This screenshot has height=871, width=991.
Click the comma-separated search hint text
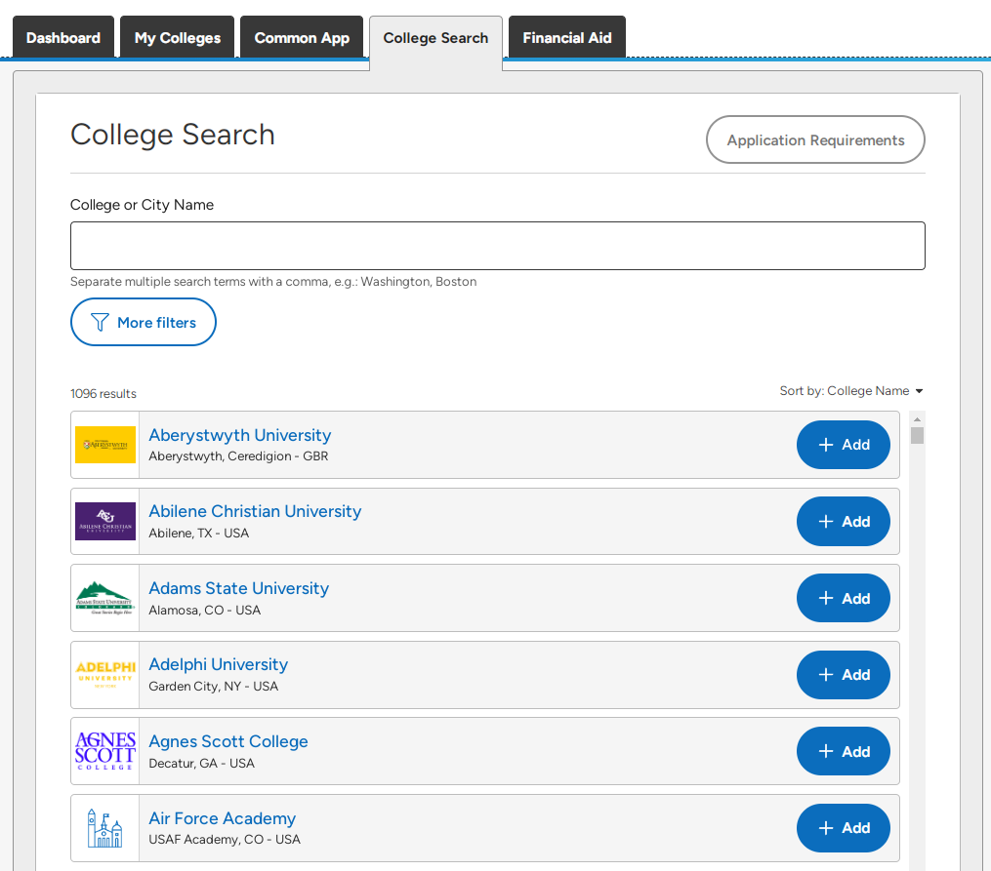(x=273, y=282)
